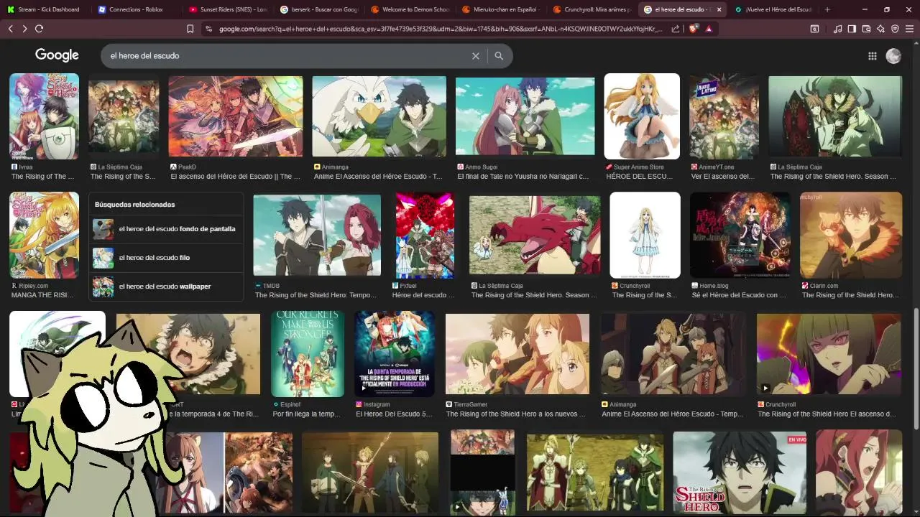Clear the Google search box with X
Screen dimensions: 920x517
pos(475,55)
